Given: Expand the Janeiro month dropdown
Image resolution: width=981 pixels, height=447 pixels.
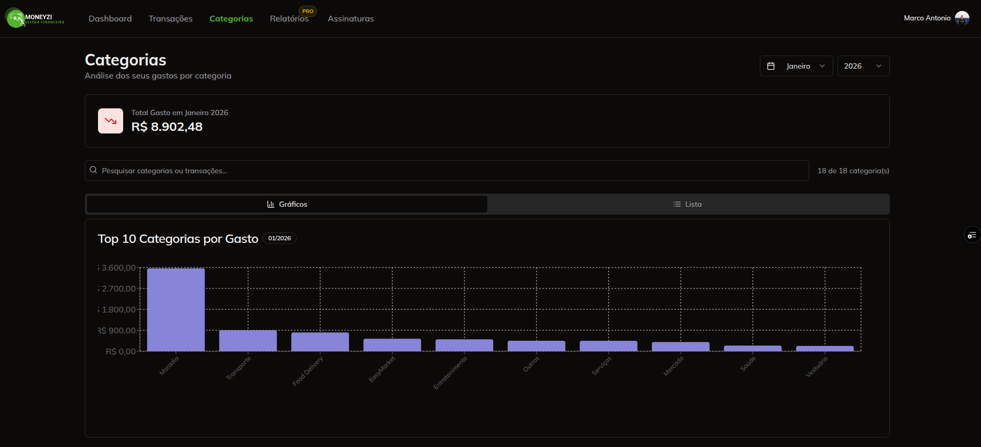Looking at the screenshot, I should pyautogui.click(x=797, y=66).
